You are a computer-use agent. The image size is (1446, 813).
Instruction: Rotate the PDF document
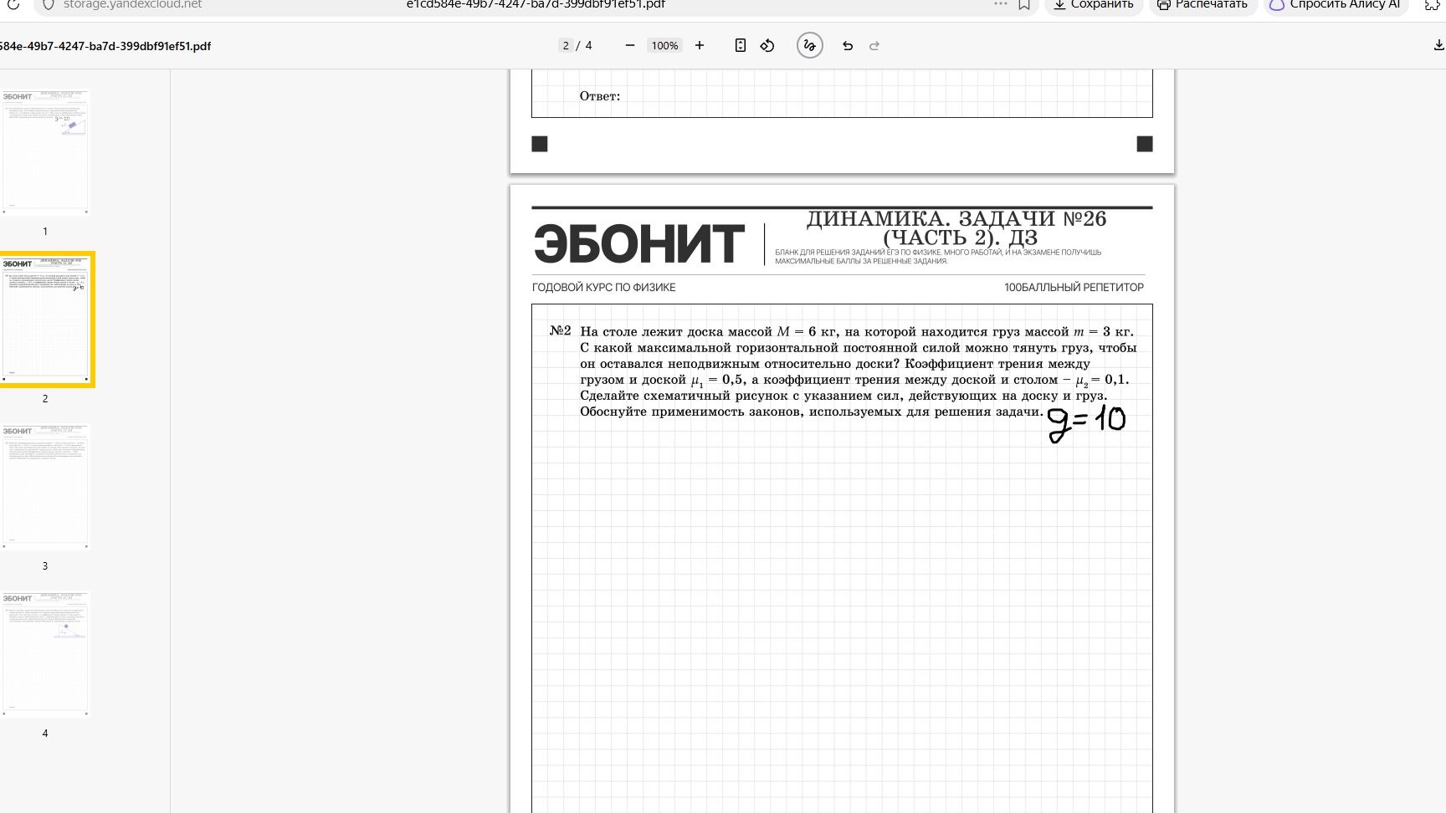[767, 45]
